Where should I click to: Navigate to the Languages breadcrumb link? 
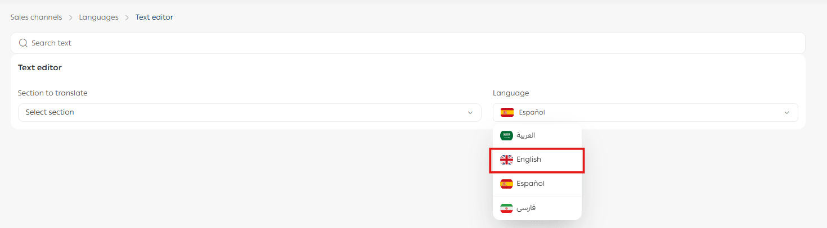pyautogui.click(x=98, y=17)
